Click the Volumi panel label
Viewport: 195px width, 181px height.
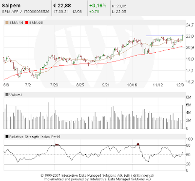[x=16, y=95]
